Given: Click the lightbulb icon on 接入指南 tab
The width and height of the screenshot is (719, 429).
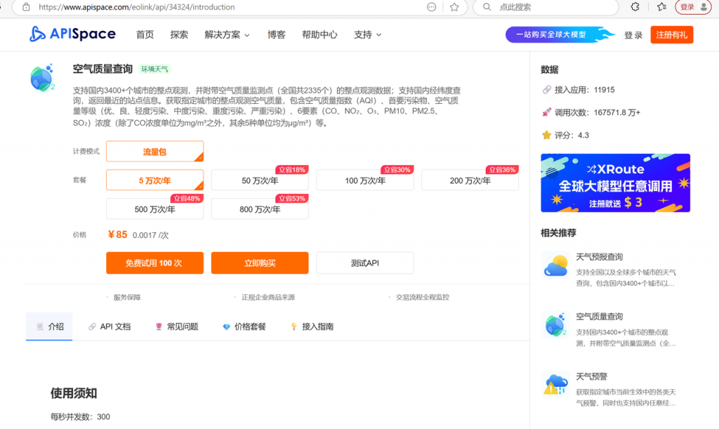Looking at the screenshot, I should pyautogui.click(x=294, y=326).
